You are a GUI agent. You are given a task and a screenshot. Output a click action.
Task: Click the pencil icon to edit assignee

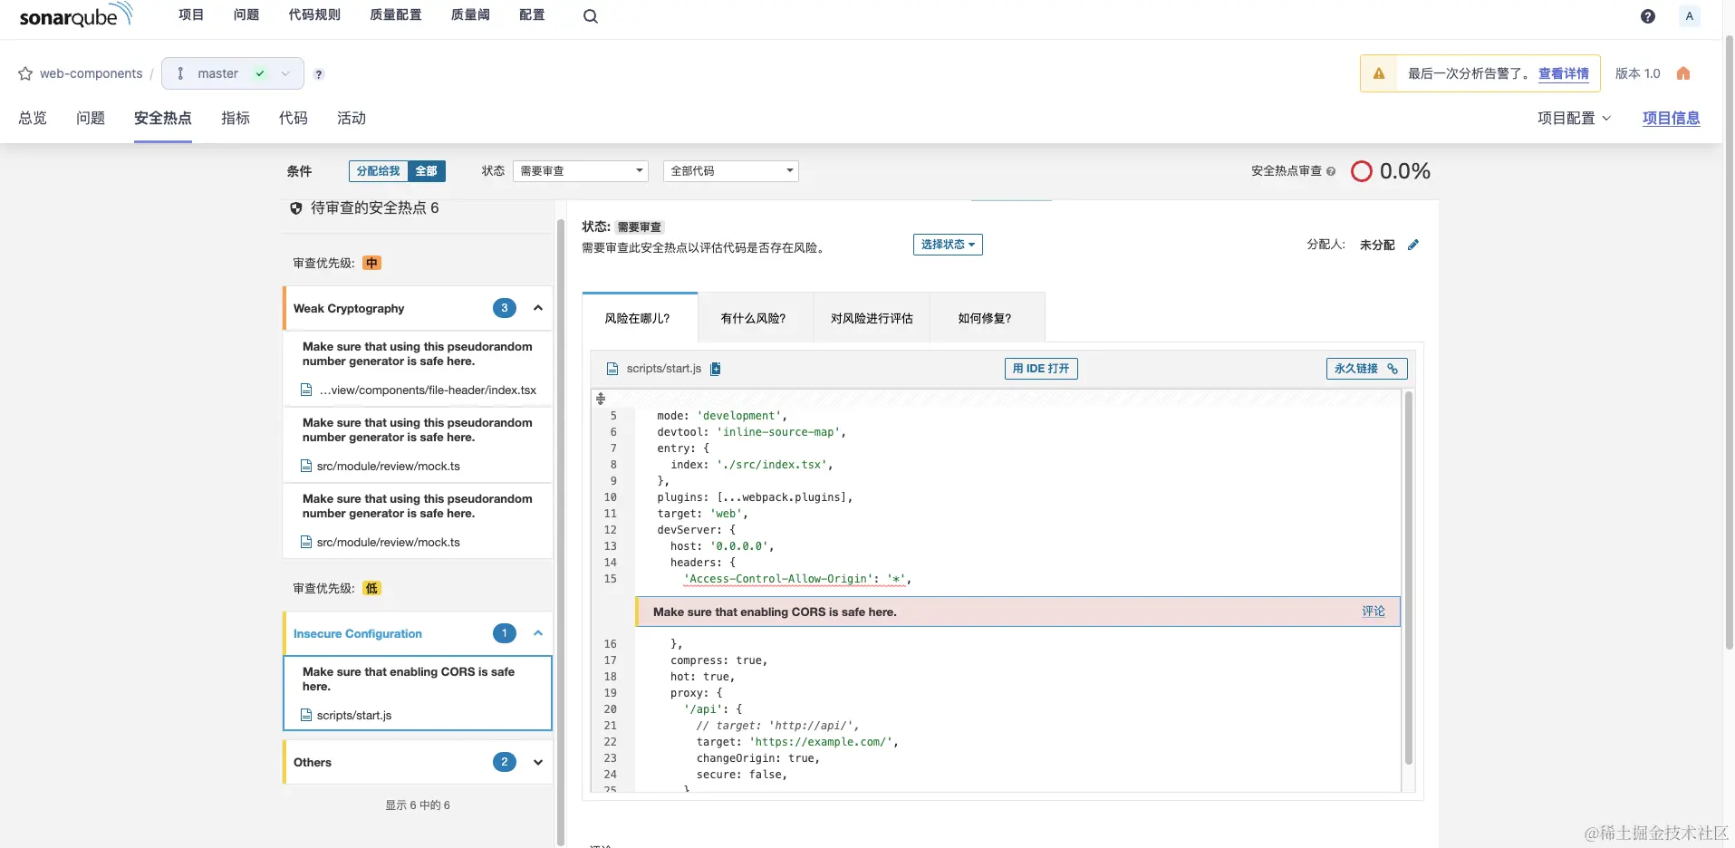coord(1413,245)
